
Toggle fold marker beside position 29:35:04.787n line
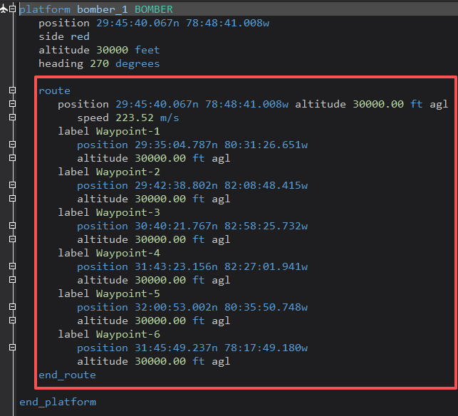click(x=12, y=145)
